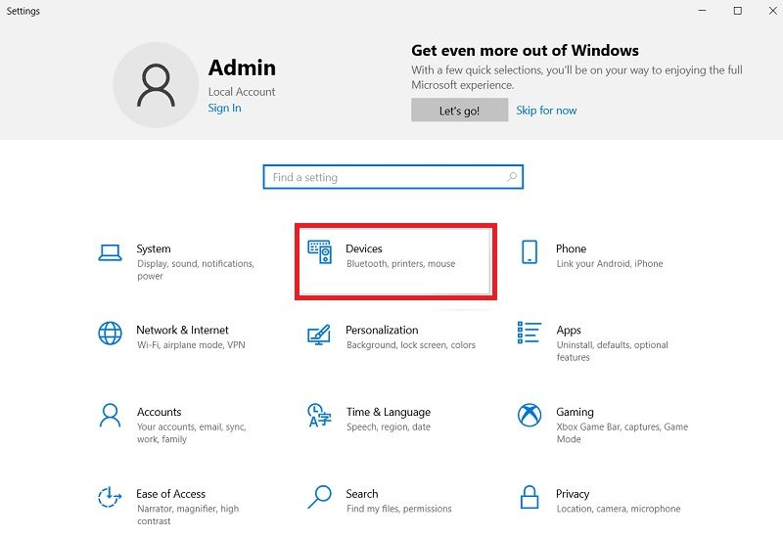Open the Ease of Access icon
Image resolution: width=783 pixels, height=538 pixels.
(110, 497)
